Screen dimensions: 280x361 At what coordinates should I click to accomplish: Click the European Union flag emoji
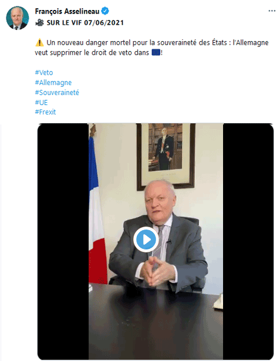(156, 52)
